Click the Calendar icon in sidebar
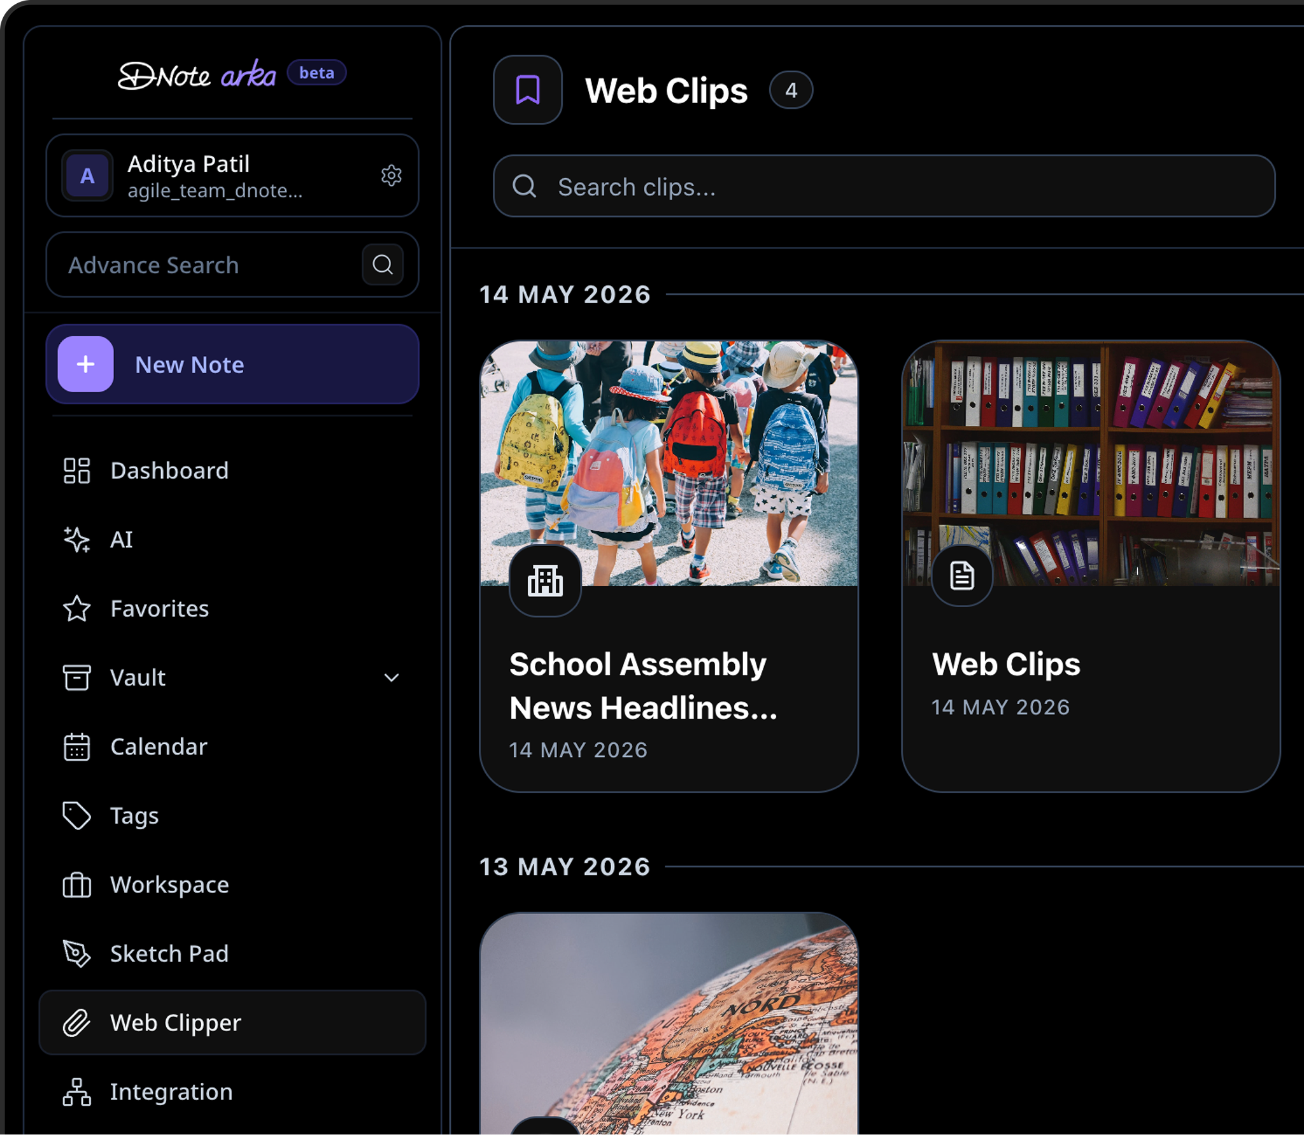The width and height of the screenshot is (1304, 1135). tap(76, 747)
